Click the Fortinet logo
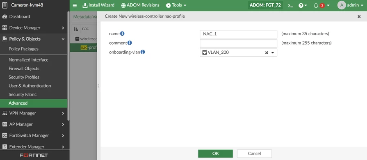 pyautogui.click(x=34, y=155)
